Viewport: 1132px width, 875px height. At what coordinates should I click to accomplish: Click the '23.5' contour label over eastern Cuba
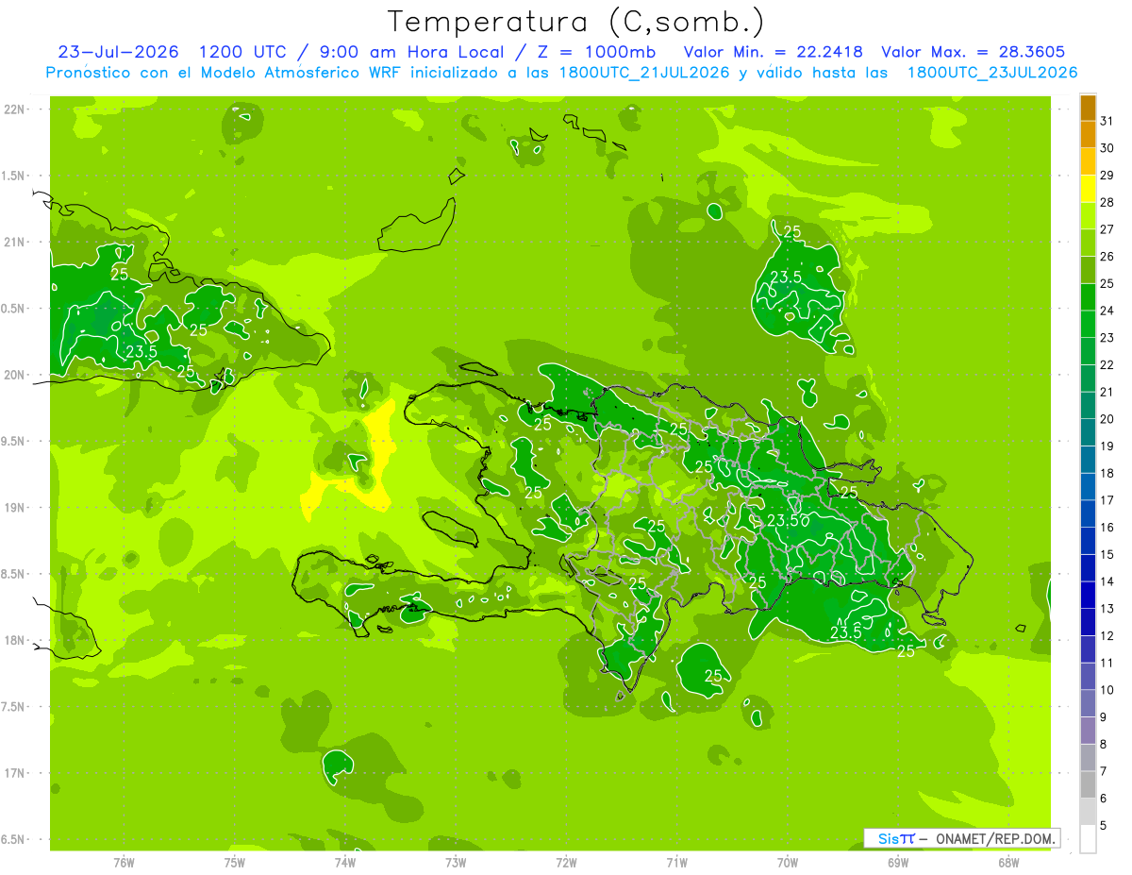[141, 351]
